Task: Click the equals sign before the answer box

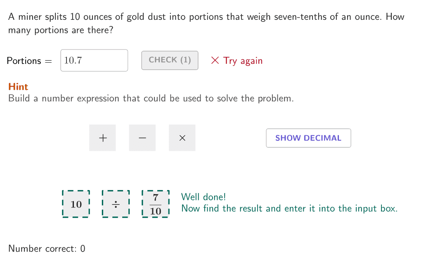Action: 49,61
